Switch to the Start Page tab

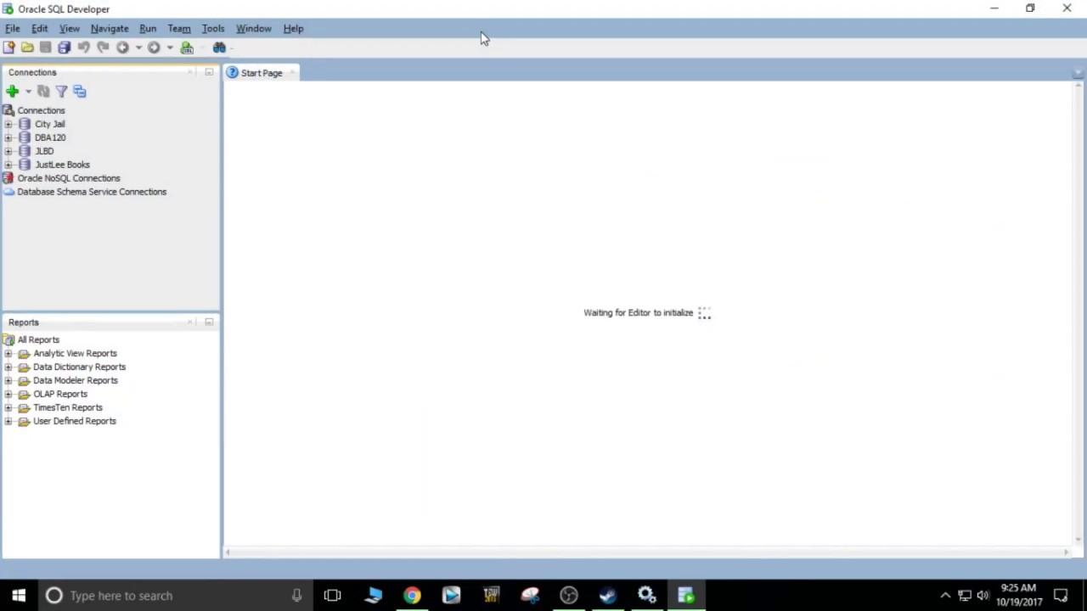click(x=261, y=73)
